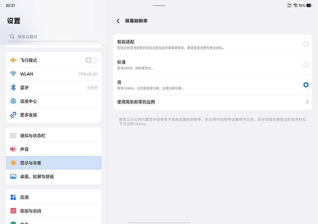The width and height of the screenshot is (318, 224).
Task: Open 连接中心 via its icon
Action: tap(13, 101)
